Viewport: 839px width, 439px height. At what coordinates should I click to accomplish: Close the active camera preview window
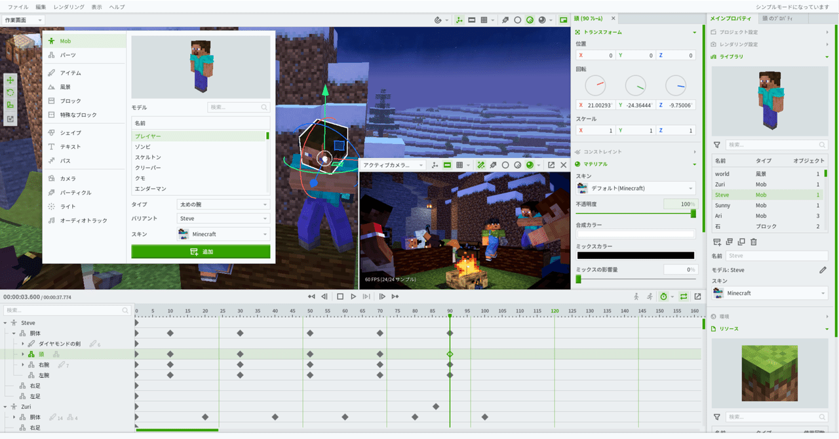coord(563,165)
